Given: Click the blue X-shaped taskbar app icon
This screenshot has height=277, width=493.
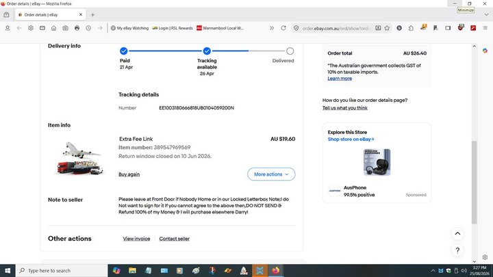Looking at the screenshot, I should pyautogui.click(x=260, y=270).
